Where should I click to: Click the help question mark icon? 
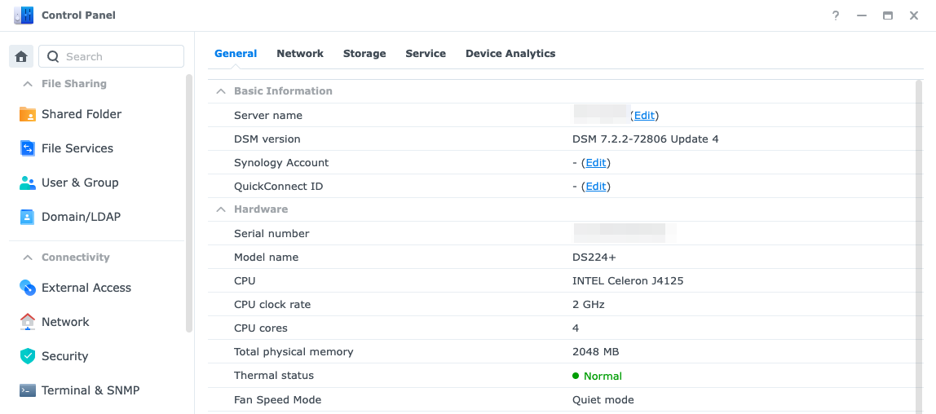point(836,16)
